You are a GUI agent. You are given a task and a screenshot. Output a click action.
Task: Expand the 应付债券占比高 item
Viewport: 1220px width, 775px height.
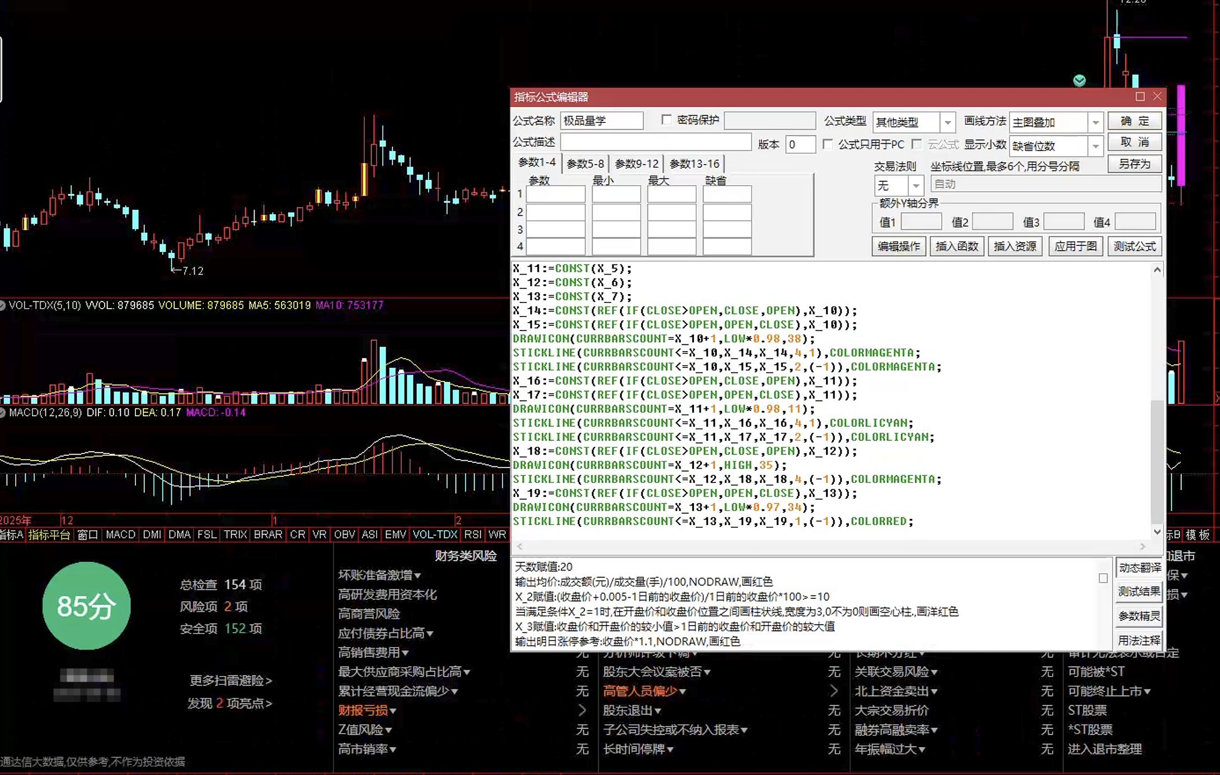(x=430, y=634)
